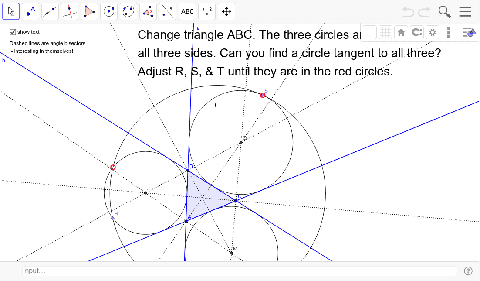480x281 pixels.
Task: Select the Reflect about Line tool
Action: pyautogui.click(x=168, y=12)
